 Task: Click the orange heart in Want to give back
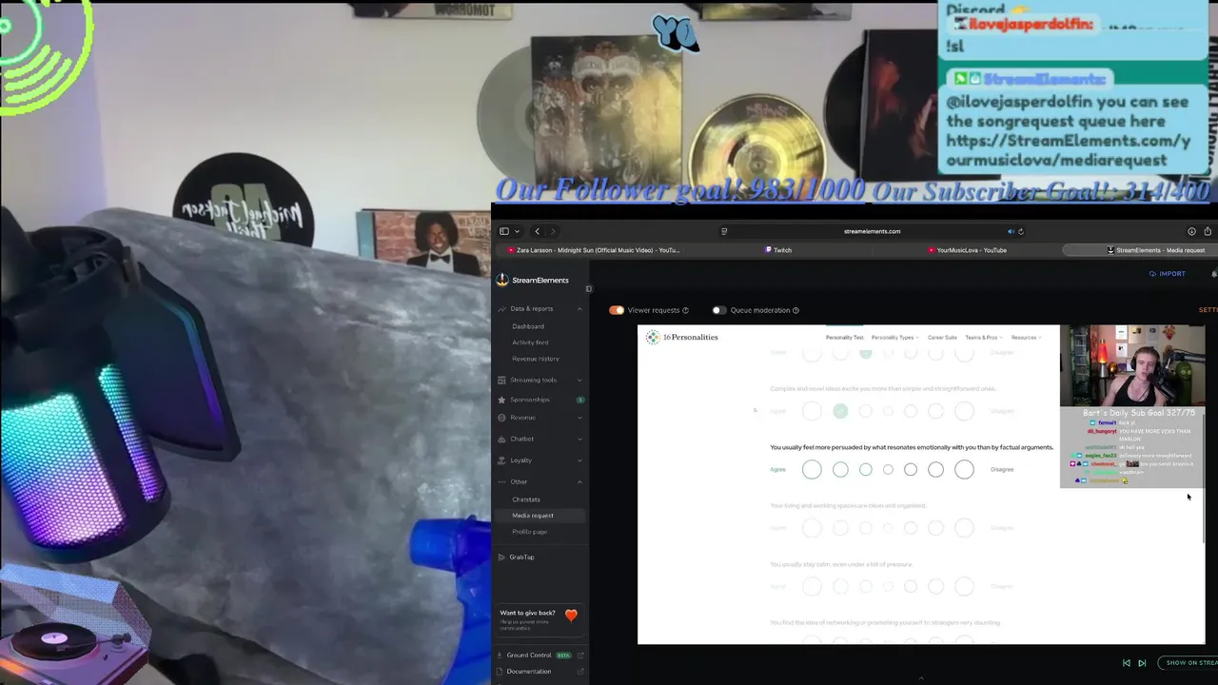tap(571, 616)
